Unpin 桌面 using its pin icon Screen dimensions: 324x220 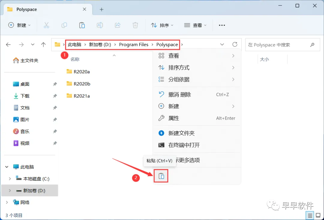pos(55,84)
